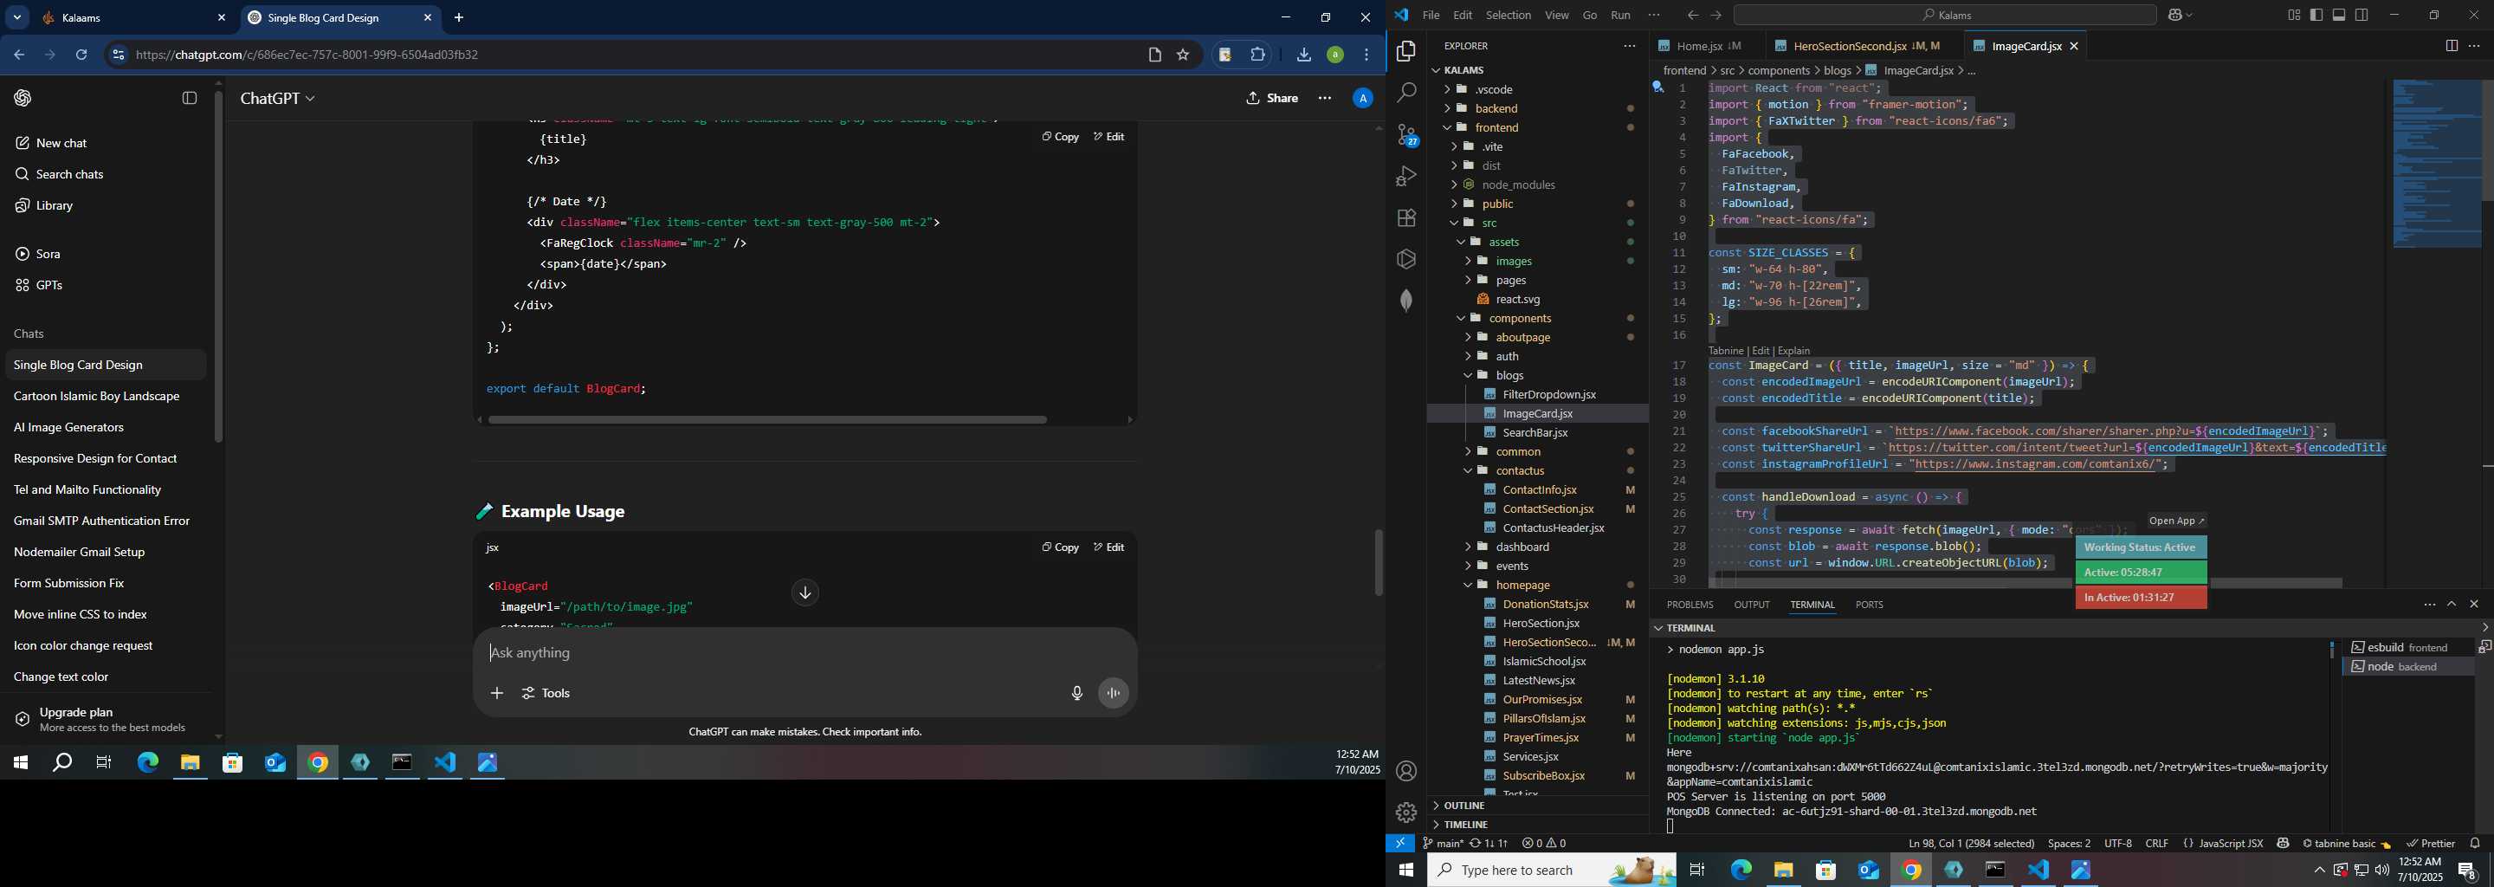
Task: Open Tools button in prompt box
Action: 546,693
